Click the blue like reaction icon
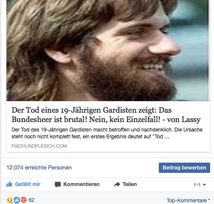The width and height of the screenshot is (214, 204). tap(17, 200)
